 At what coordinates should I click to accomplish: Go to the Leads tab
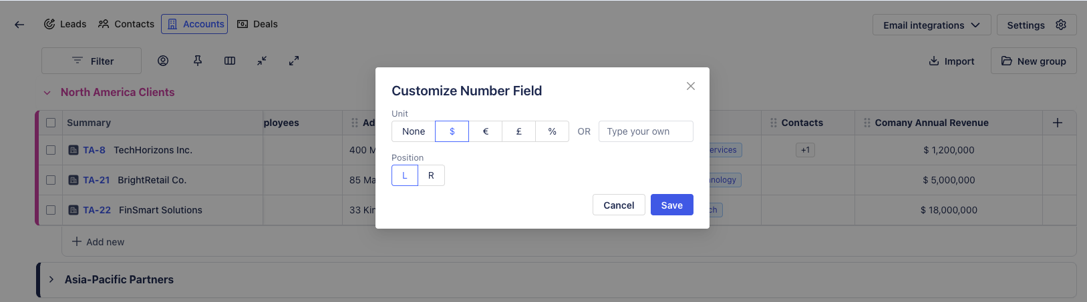(65, 24)
